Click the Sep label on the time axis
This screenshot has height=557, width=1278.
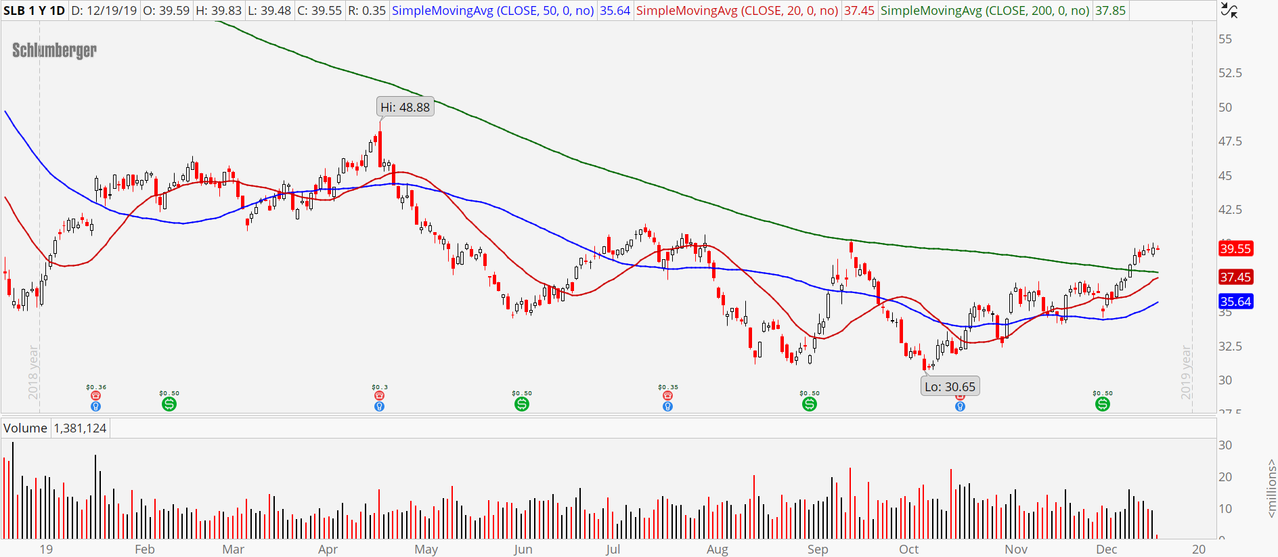click(x=818, y=550)
